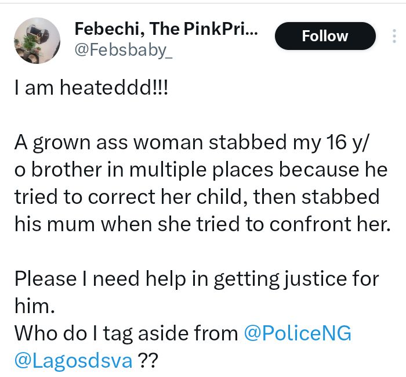Click the line 'tried to correct her child'
The image size is (406, 377).
pyautogui.click(x=197, y=196)
